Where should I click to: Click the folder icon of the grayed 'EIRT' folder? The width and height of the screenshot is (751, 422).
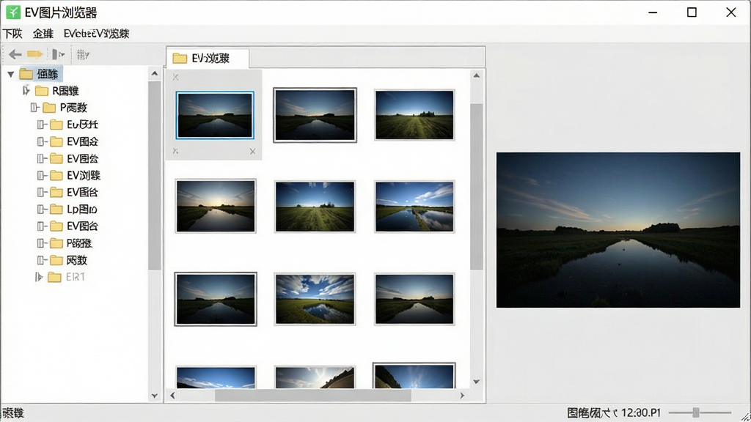54,277
